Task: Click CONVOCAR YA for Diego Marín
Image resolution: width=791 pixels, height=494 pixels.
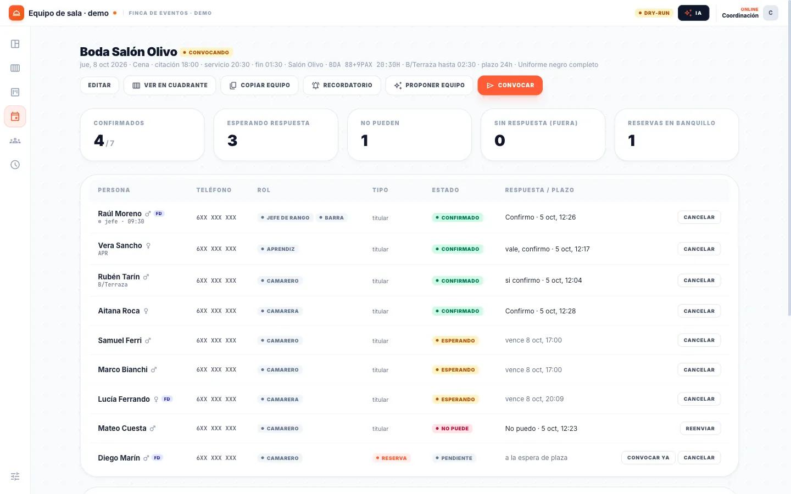Action: pos(648,458)
